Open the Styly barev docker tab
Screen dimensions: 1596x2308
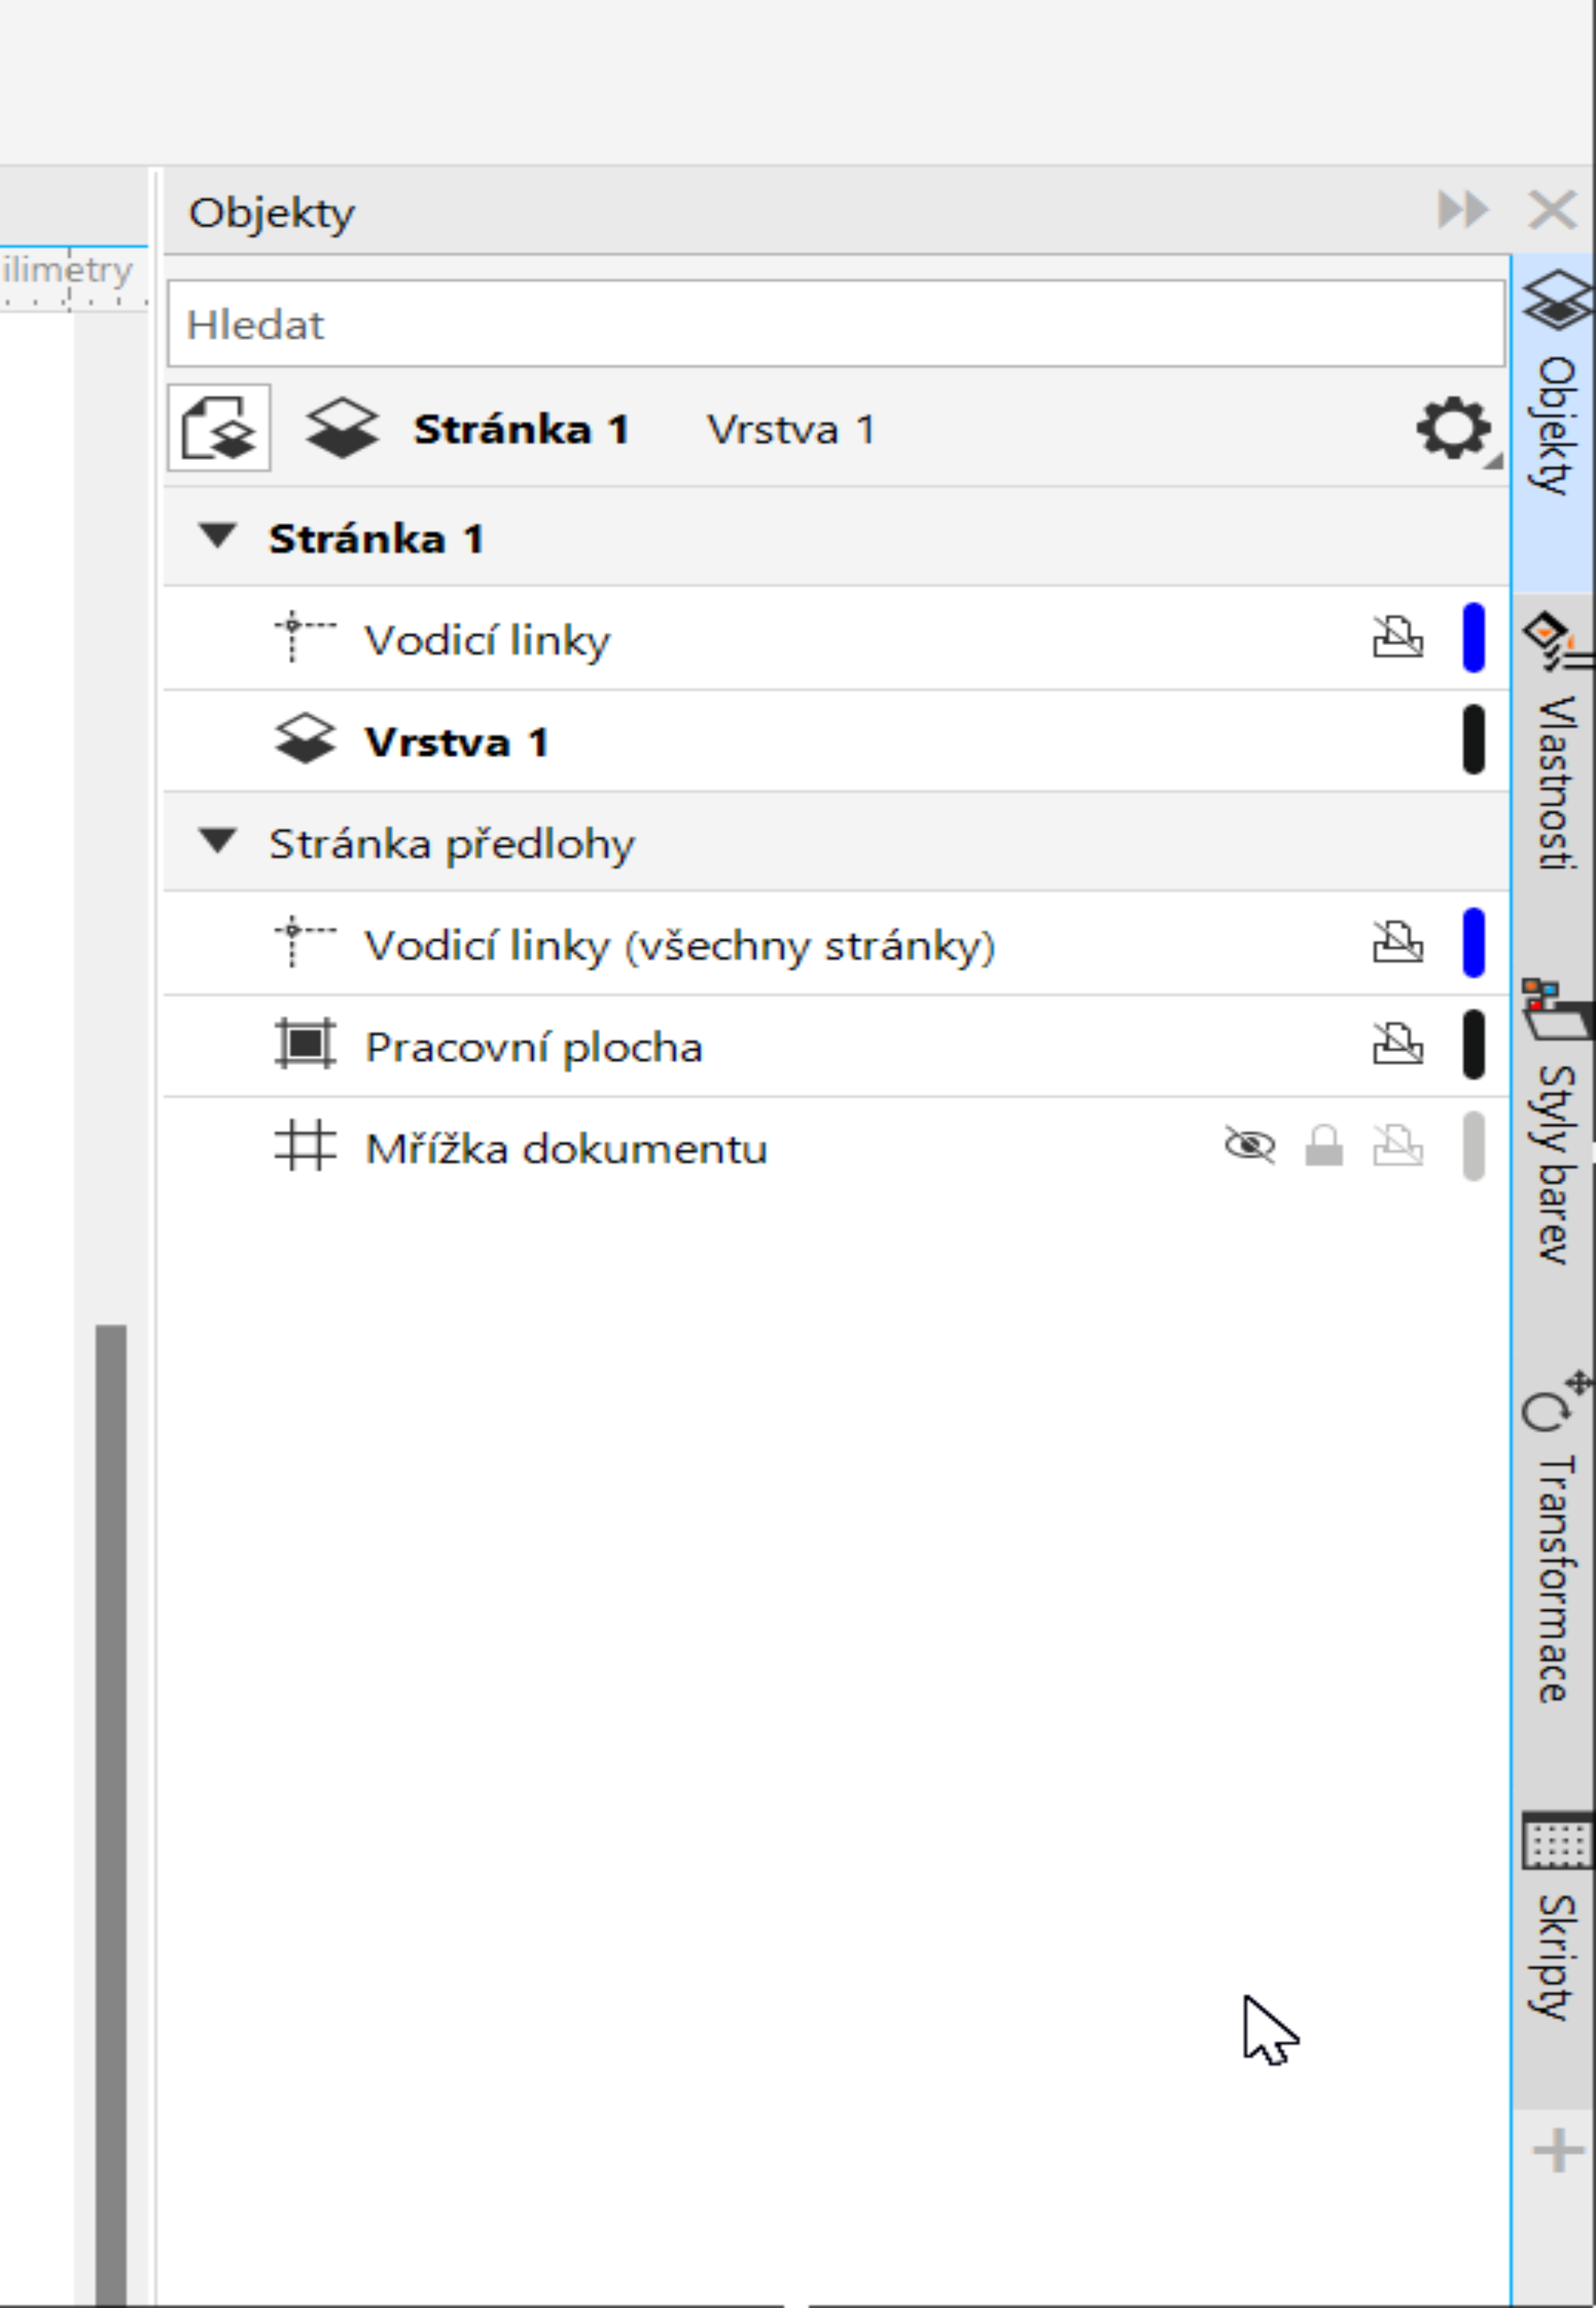pyautogui.click(x=1555, y=1125)
